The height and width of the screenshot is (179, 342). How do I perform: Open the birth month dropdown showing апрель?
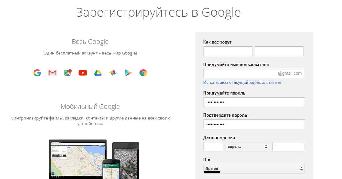[x=247, y=147]
